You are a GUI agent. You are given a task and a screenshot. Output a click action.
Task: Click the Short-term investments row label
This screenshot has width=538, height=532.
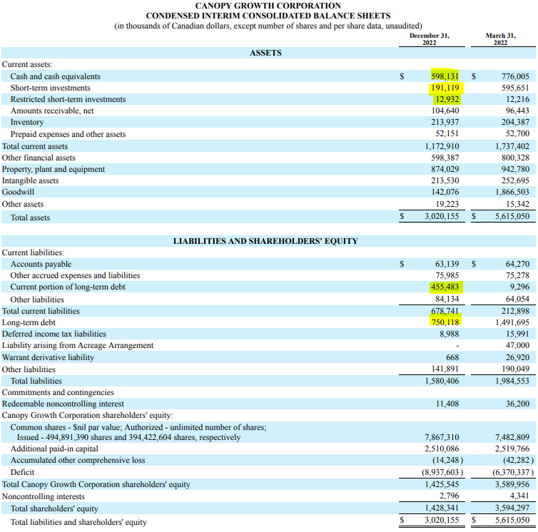coord(51,88)
